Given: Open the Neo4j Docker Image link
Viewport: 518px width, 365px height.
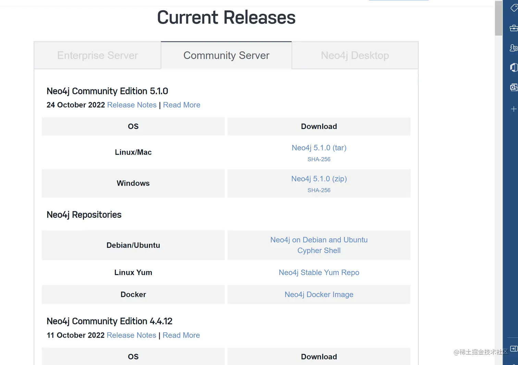Looking at the screenshot, I should tap(319, 294).
